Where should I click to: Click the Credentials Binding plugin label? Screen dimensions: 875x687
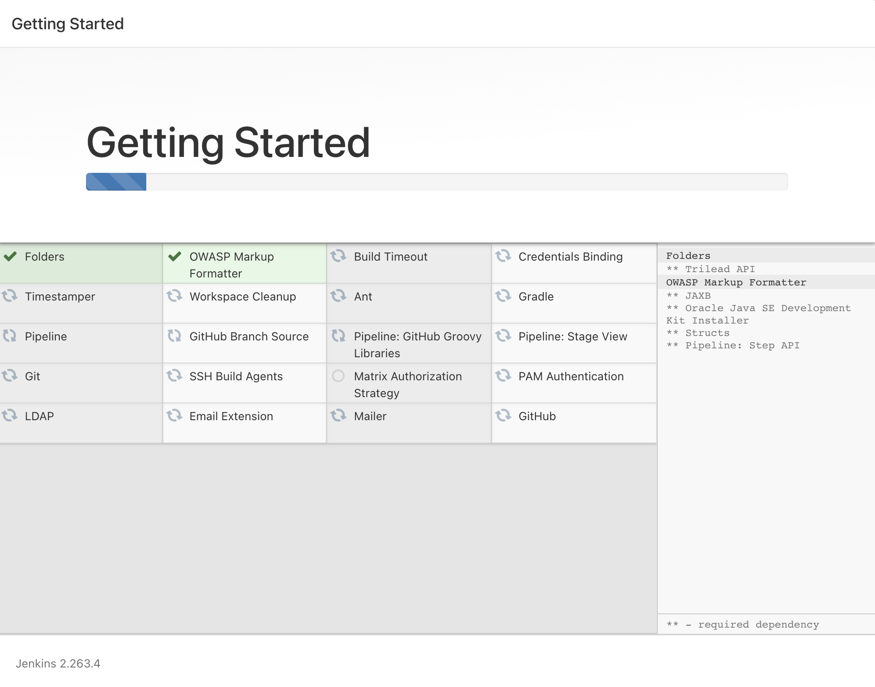pos(570,257)
